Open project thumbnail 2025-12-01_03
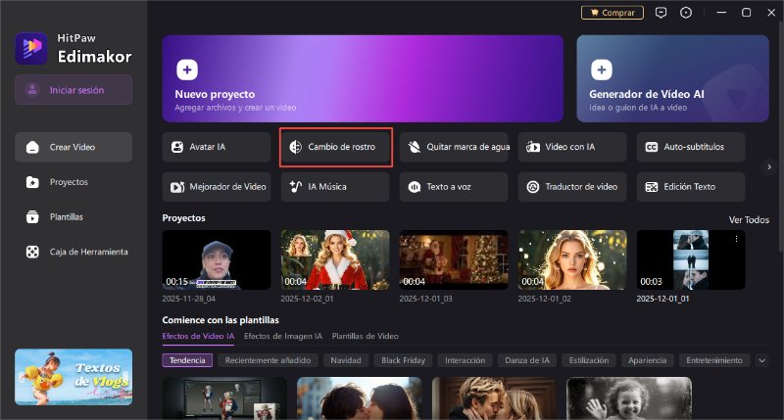 coord(454,259)
